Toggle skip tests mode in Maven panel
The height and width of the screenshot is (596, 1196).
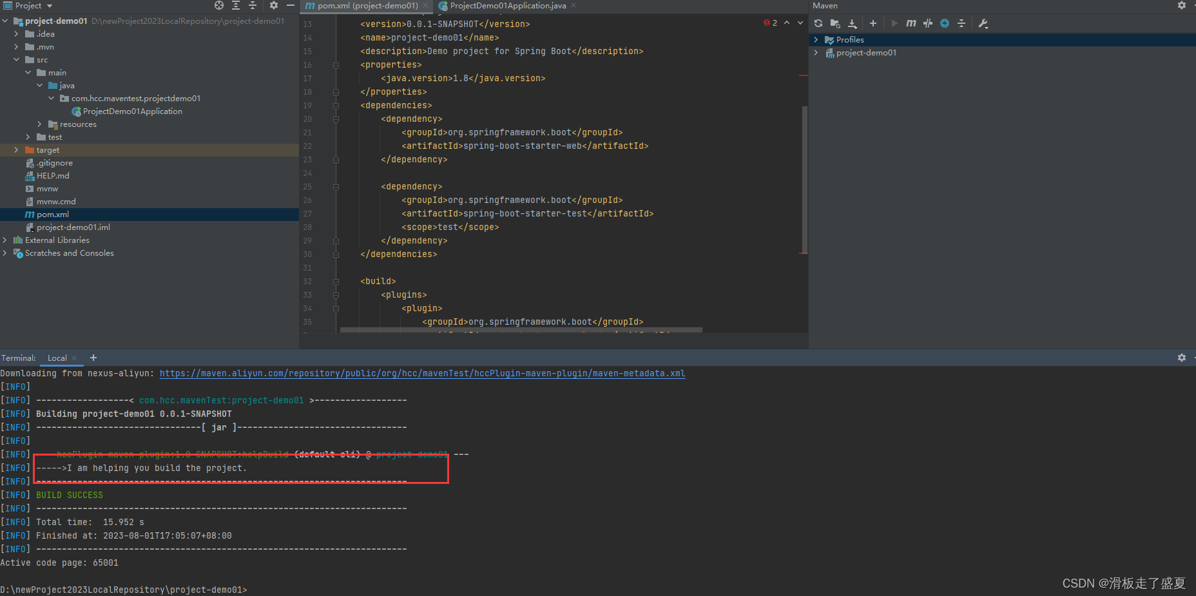[x=928, y=23]
